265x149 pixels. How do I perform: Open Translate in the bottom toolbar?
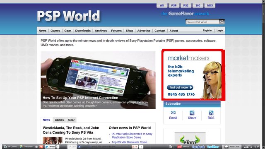point(26,147)
